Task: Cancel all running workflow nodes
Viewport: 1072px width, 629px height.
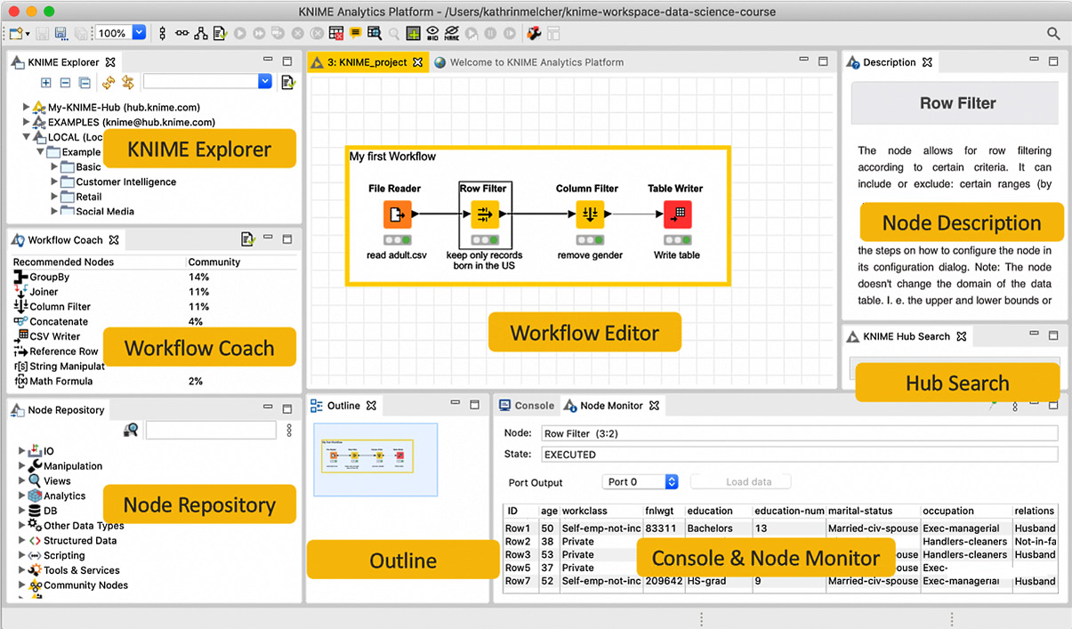Action: (317, 33)
